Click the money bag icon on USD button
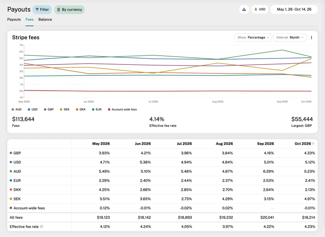 (256, 9)
